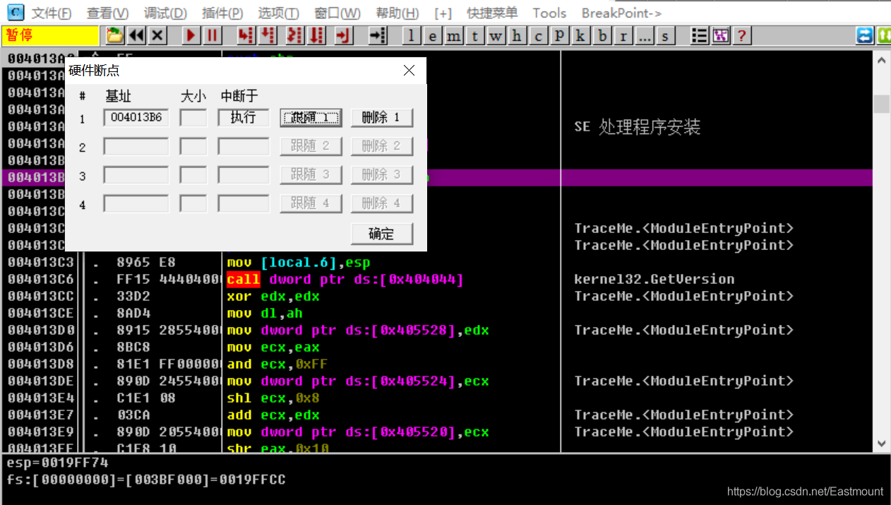Open file icon in toolbar

click(x=114, y=35)
